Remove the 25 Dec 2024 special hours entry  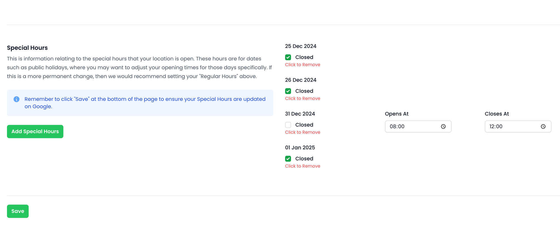tap(302, 65)
